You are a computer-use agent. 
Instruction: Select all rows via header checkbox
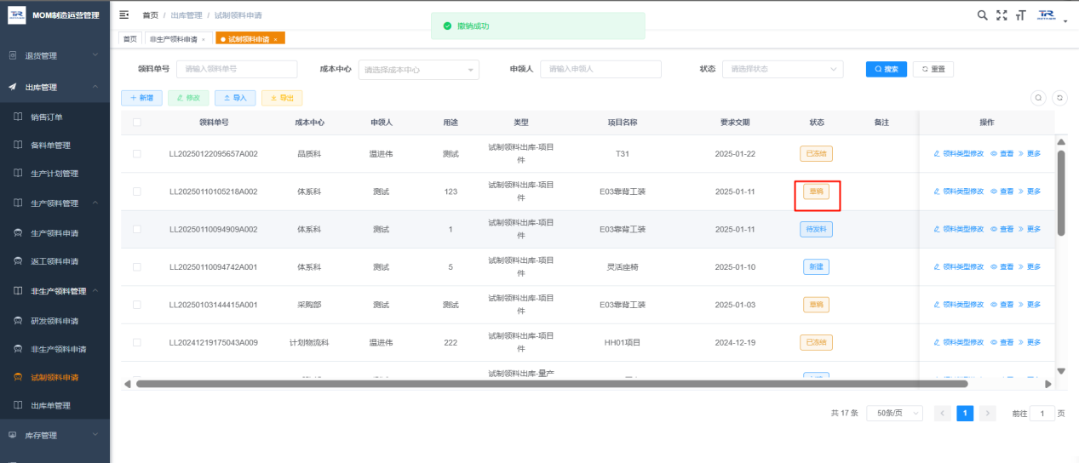point(136,123)
